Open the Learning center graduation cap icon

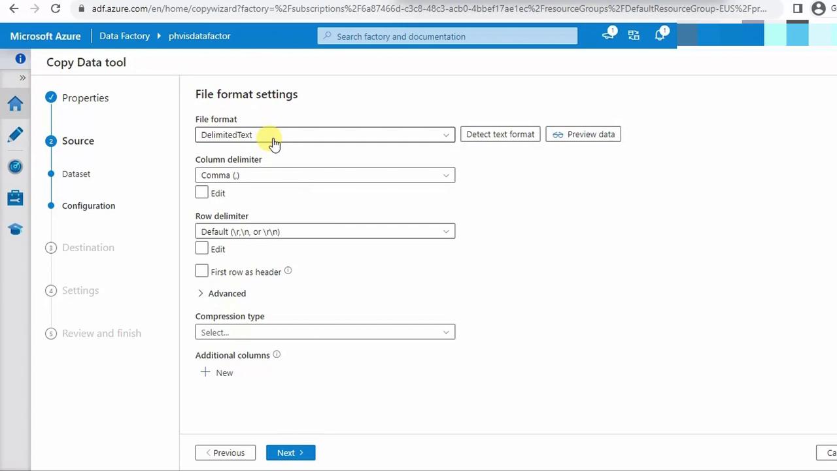click(15, 229)
